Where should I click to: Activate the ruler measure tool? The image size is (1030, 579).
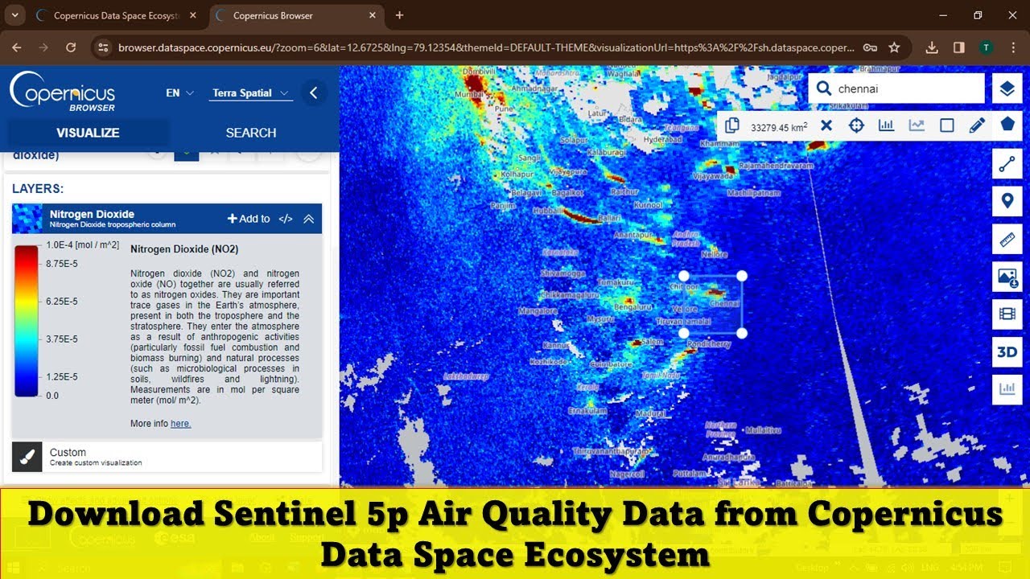[1007, 239]
